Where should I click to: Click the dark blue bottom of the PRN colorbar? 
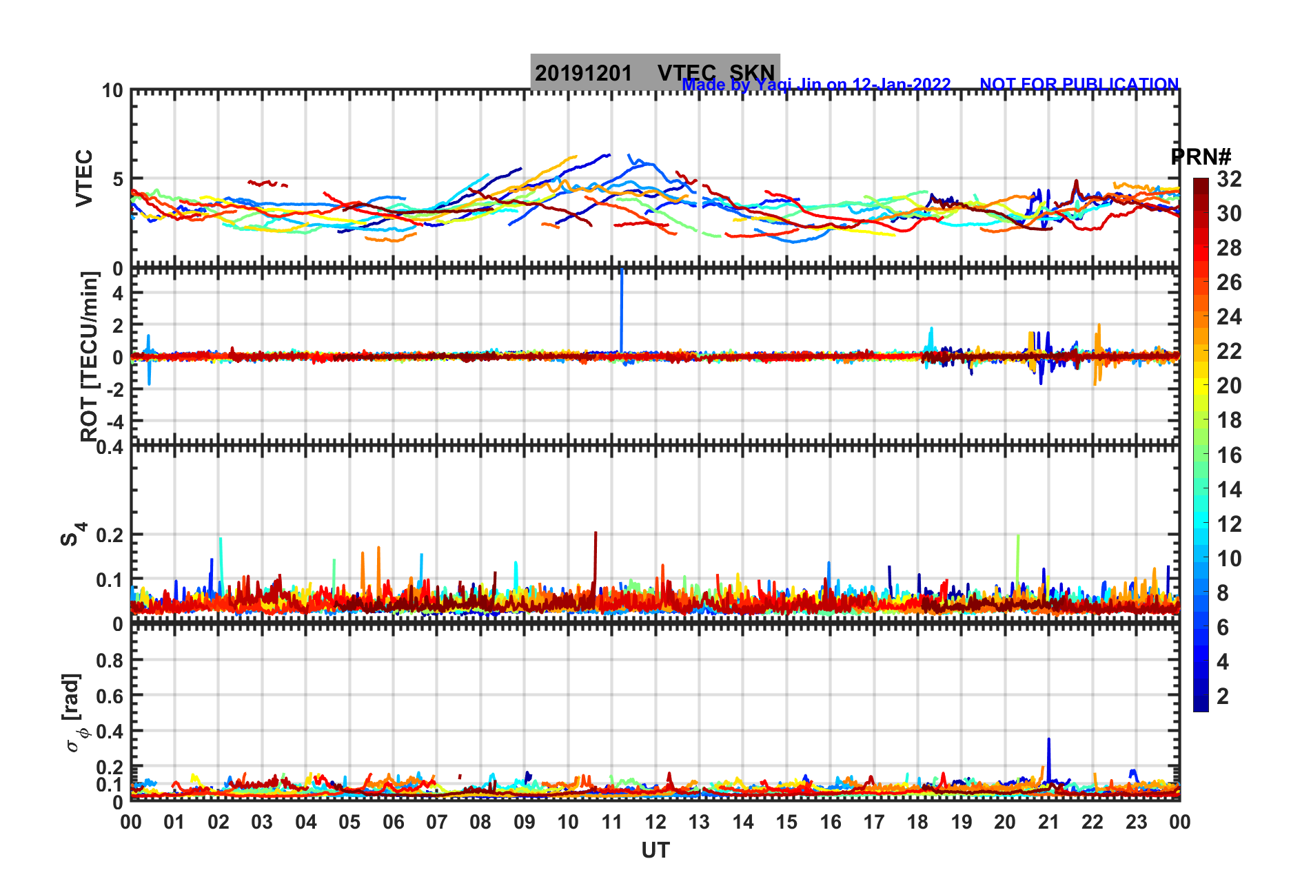(x=1201, y=705)
